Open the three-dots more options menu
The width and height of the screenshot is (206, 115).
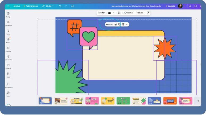[127, 24]
